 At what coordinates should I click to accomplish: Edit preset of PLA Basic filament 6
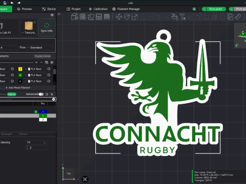coord(49,81)
